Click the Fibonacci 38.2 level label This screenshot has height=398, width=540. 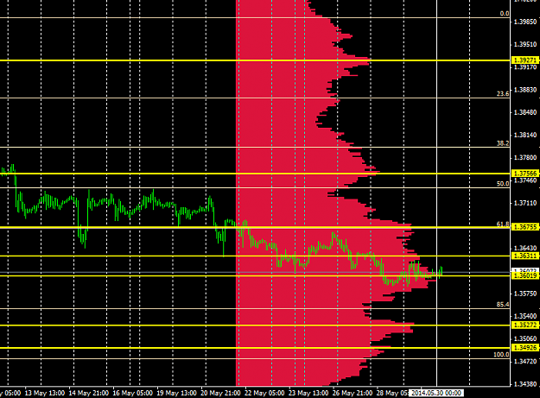(x=503, y=143)
